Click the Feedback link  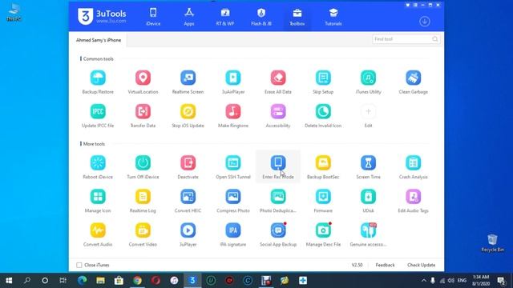click(x=385, y=265)
